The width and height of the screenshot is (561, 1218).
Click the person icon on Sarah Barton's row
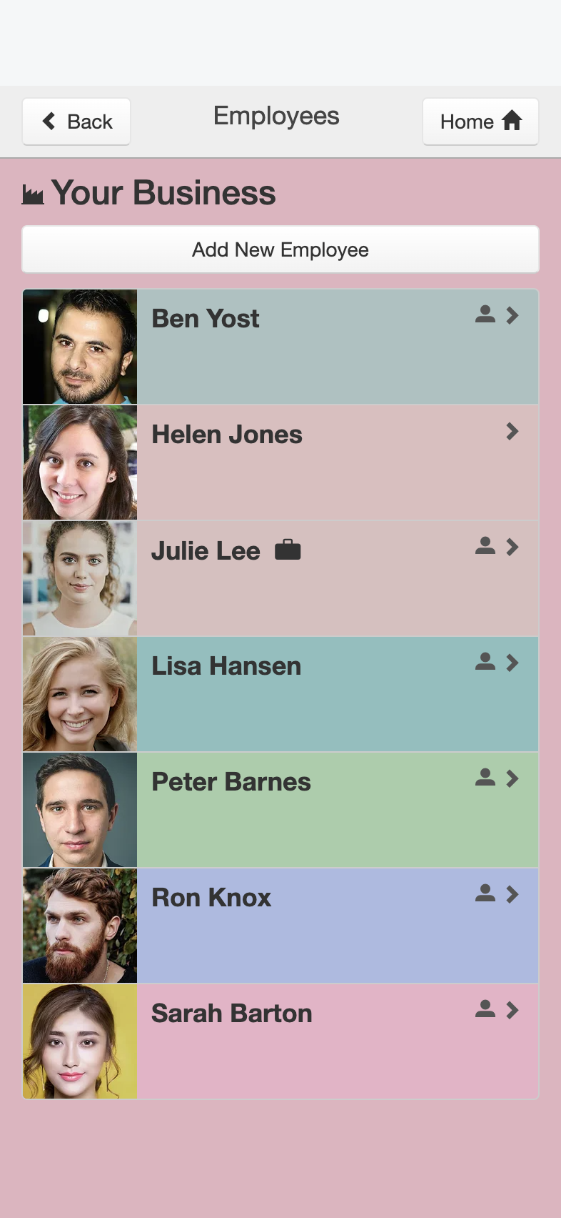tap(485, 1009)
